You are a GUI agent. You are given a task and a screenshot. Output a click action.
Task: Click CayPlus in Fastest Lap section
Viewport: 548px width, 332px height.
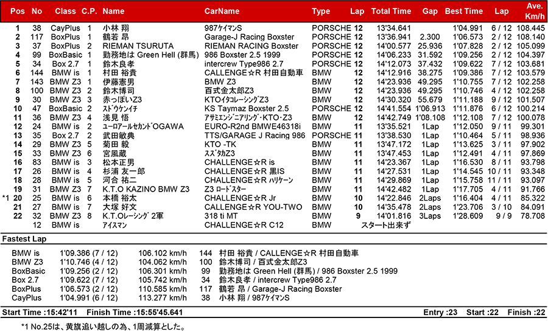pos(27,298)
